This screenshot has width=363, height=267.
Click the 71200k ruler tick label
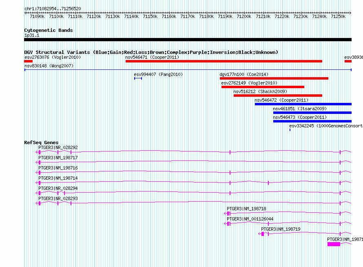pyautogui.click(x=244, y=16)
